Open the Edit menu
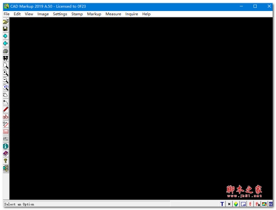This screenshot has height=210, width=276. pos(17,14)
